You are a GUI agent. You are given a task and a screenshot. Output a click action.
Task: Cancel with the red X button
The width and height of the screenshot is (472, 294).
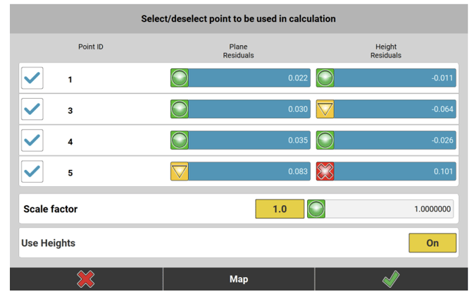pyautogui.click(x=86, y=279)
